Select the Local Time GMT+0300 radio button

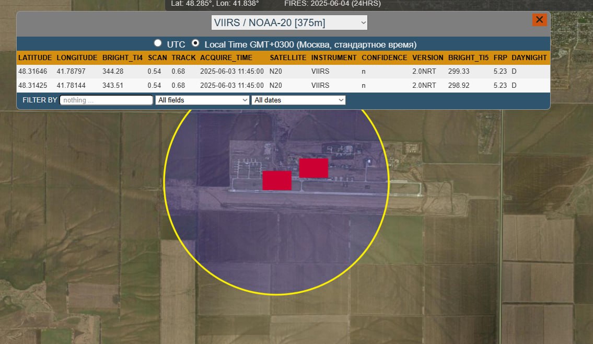coord(195,43)
